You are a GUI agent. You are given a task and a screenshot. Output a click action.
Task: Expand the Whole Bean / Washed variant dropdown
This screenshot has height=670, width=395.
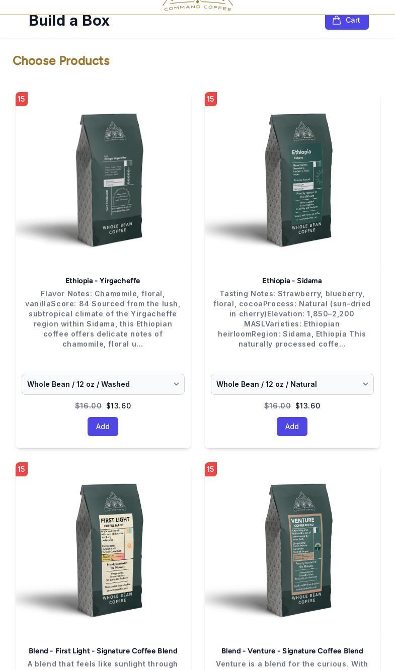pos(103,384)
